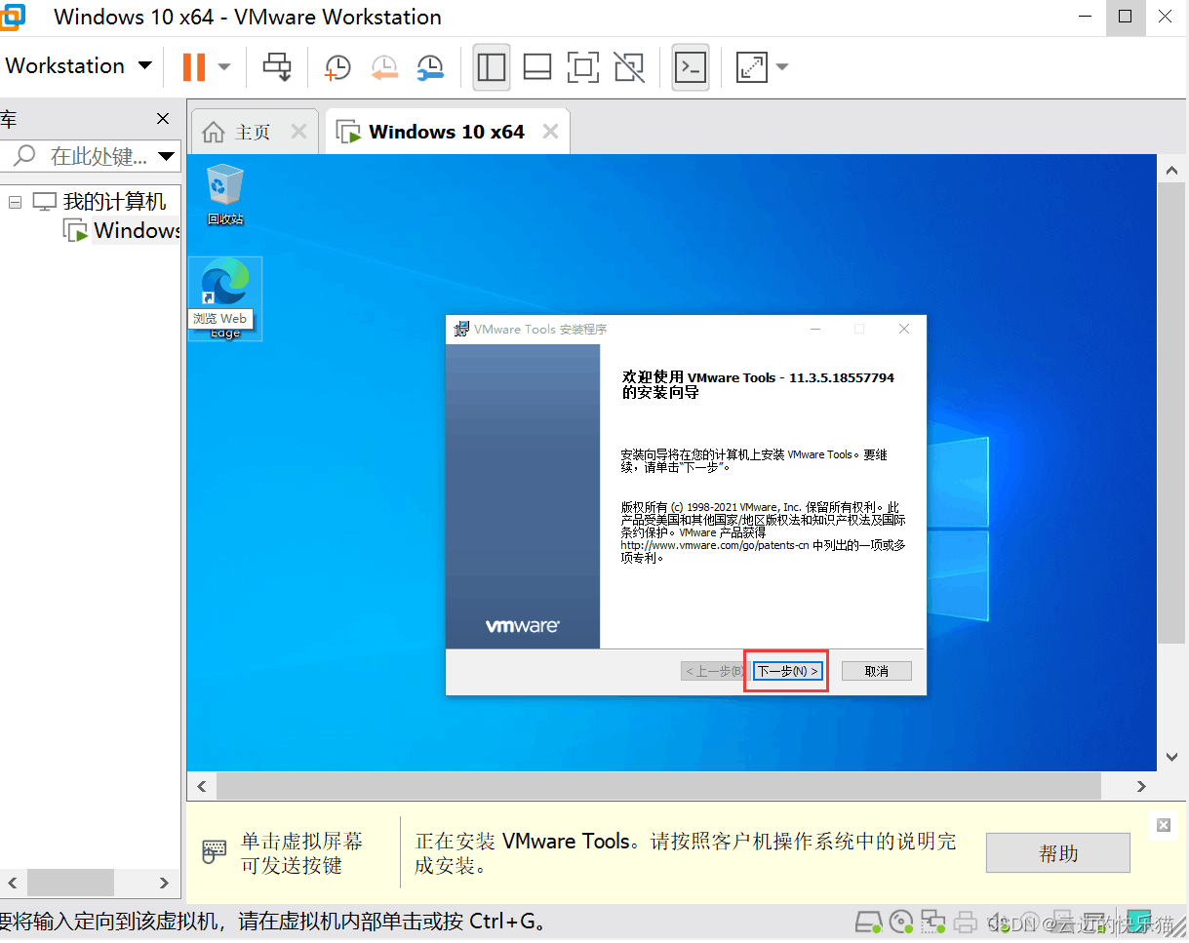Click the VM view scroll right arrow
This screenshot has height=943, width=1189.
point(1142,786)
